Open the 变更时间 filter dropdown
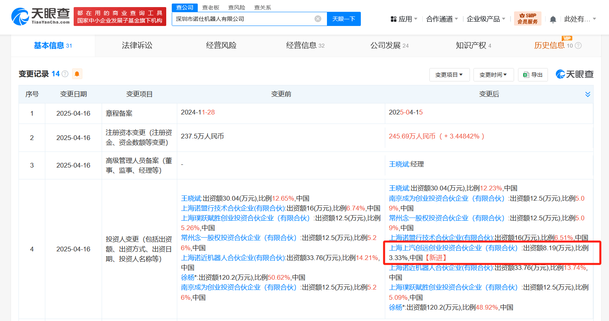The height and width of the screenshot is (321, 609). coord(494,75)
